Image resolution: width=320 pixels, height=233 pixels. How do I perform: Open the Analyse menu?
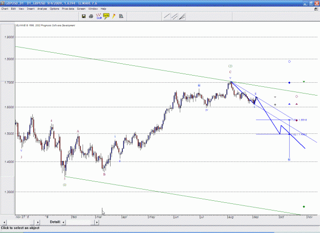pos(42,9)
